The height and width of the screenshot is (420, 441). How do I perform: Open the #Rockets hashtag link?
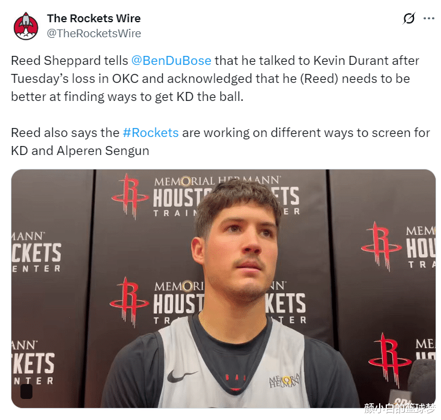click(151, 133)
